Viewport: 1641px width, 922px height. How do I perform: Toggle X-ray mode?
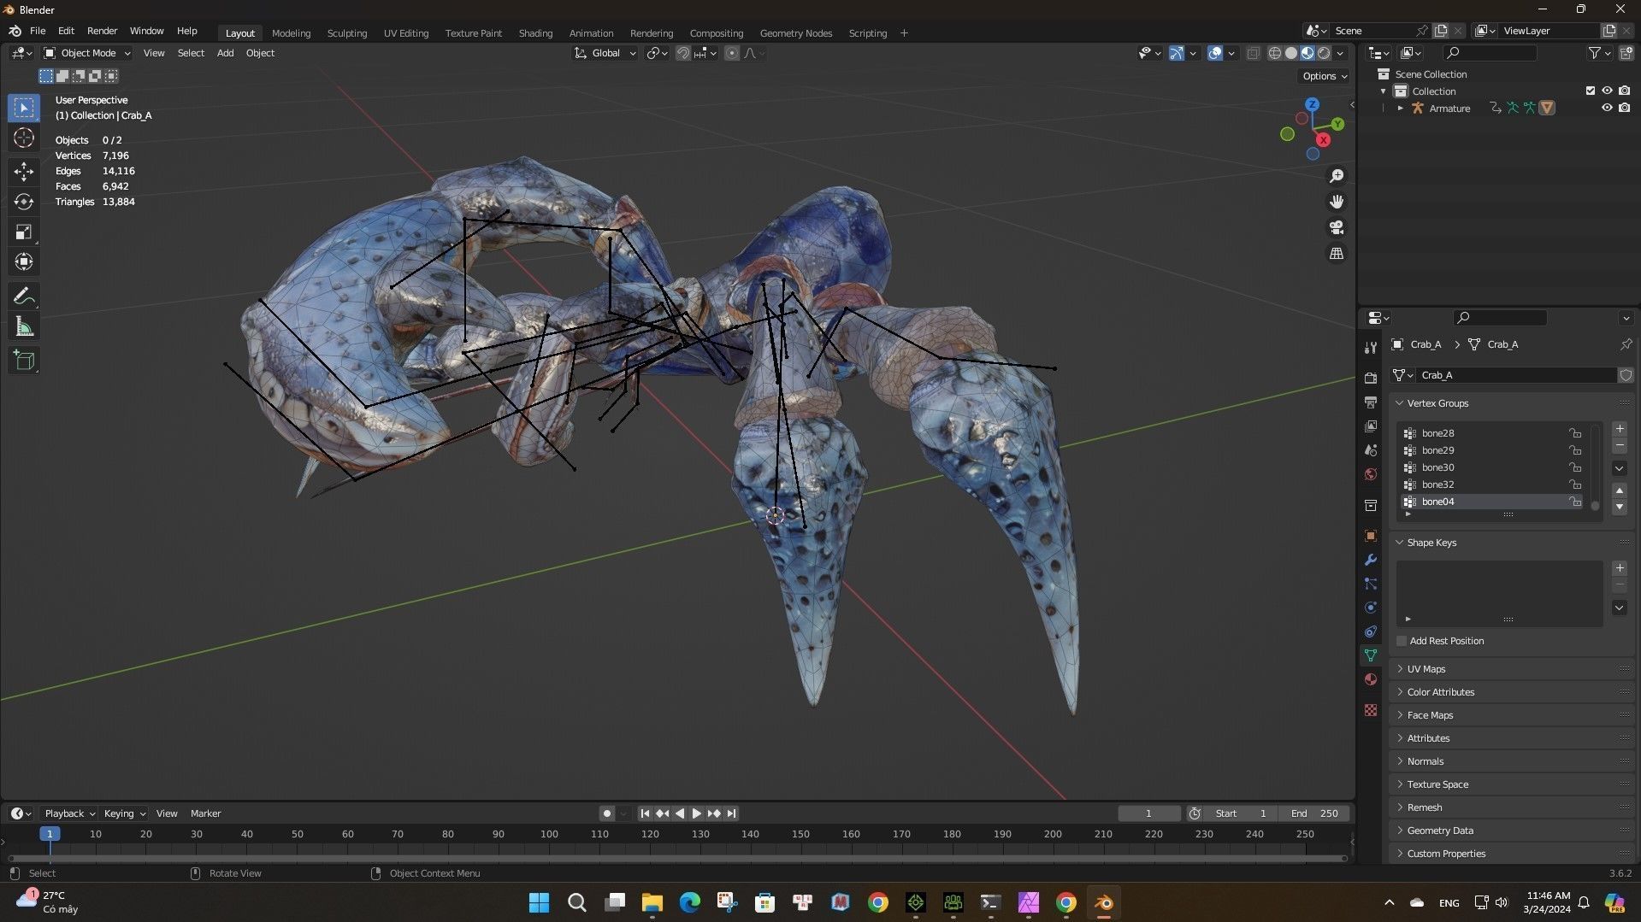[x=1253, y=53]
